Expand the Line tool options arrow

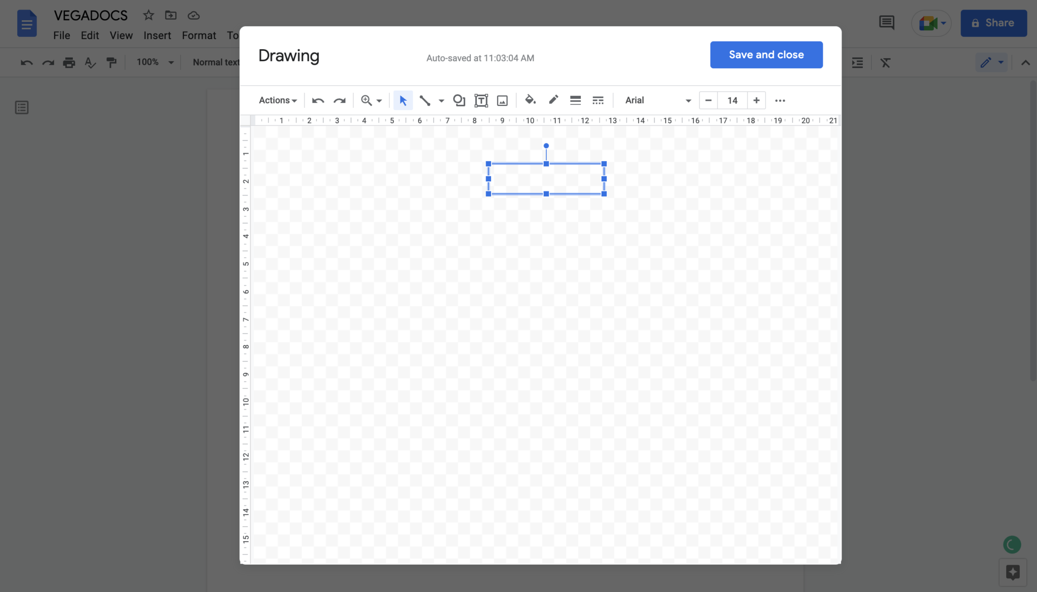(440, 101)
